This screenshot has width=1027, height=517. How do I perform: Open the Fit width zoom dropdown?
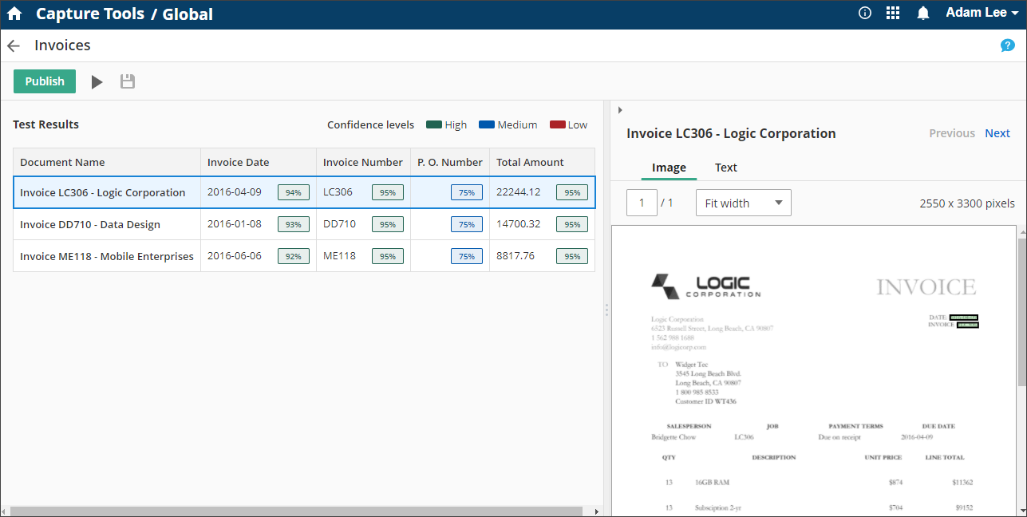click(743, 203)
